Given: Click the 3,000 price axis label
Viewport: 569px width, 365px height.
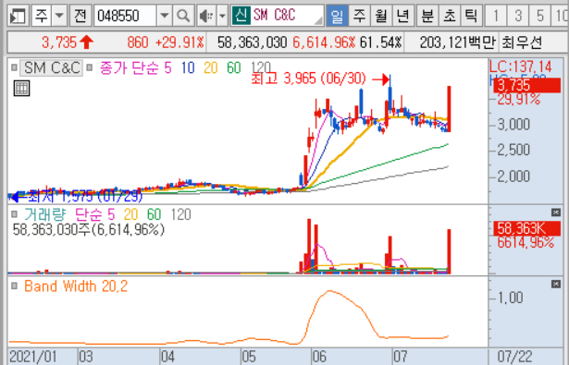Looking at the screenshot, I should (513, 125).
